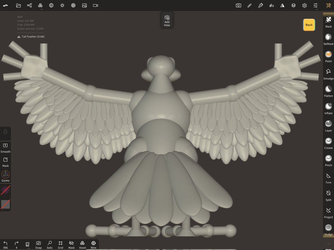The width and height of the screenshot is (334, 250).
Task: Click the Add View button
Action: (x=167, y=20)
